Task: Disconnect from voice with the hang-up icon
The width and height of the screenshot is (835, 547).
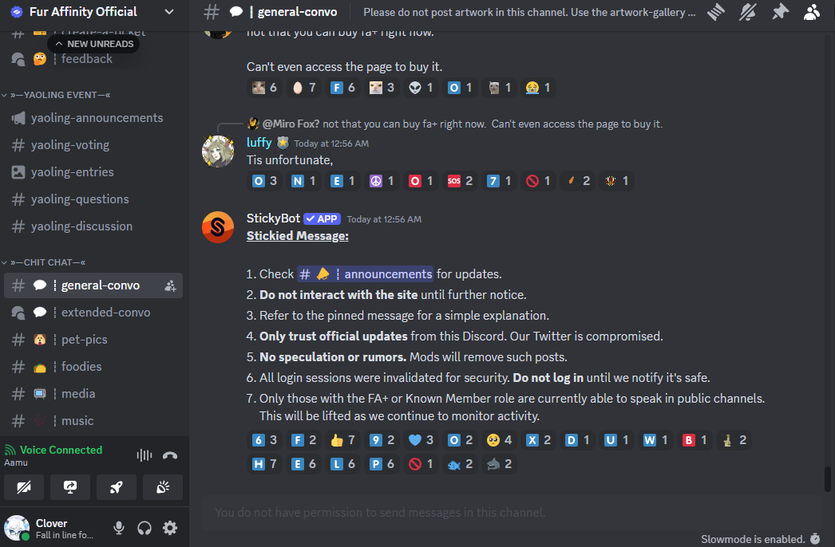Action: [x=170, y=455]
